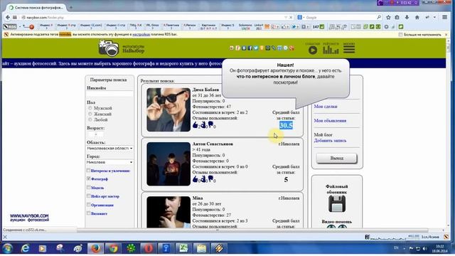Viewport: 455px width, 256px height.
Task: Go back with the browser back arrow
Action: 8,17
